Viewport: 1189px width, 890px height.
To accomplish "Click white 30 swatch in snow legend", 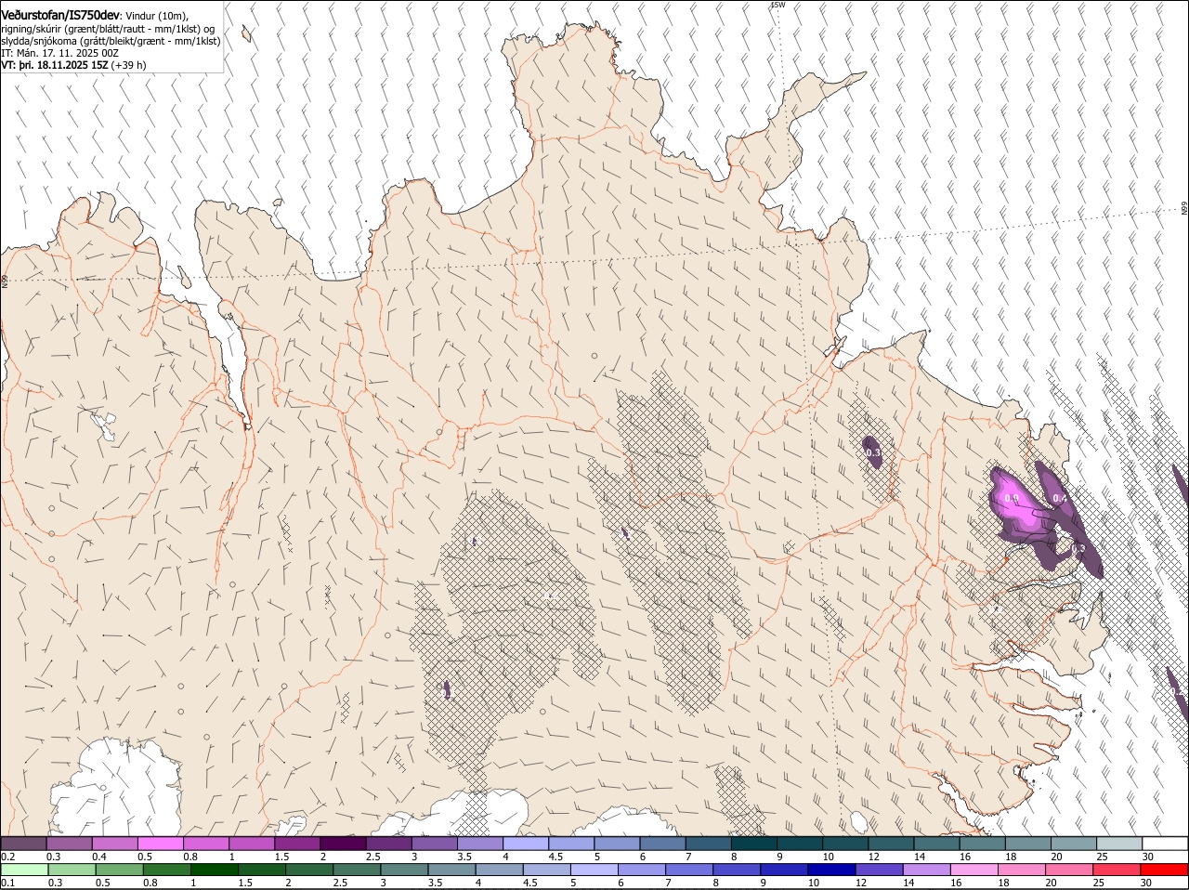I will 1165,844.
